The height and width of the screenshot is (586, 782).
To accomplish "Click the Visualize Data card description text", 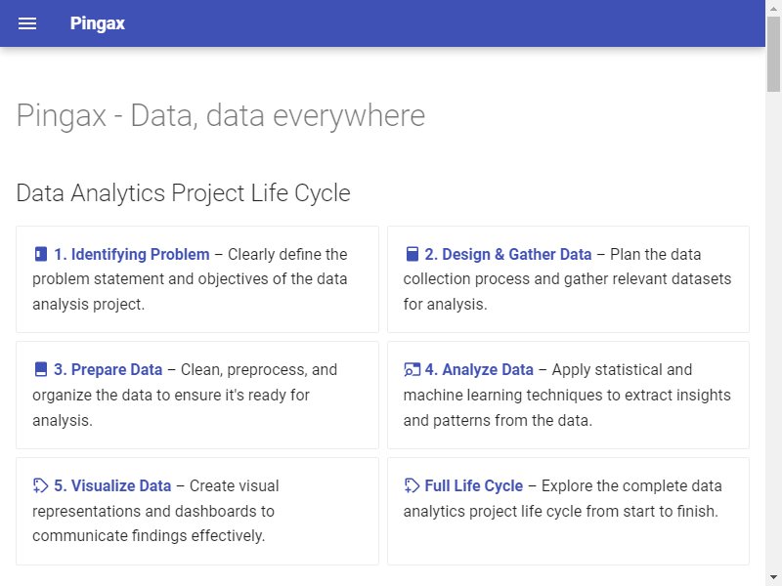I will pos(155,511).
